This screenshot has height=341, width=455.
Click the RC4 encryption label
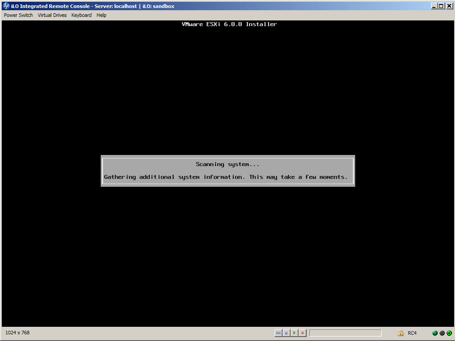(x=412, y=333)
